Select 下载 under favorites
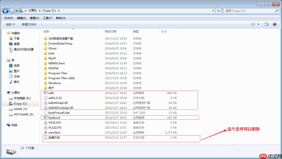This screenshot has width=282, height=159. 17,38
